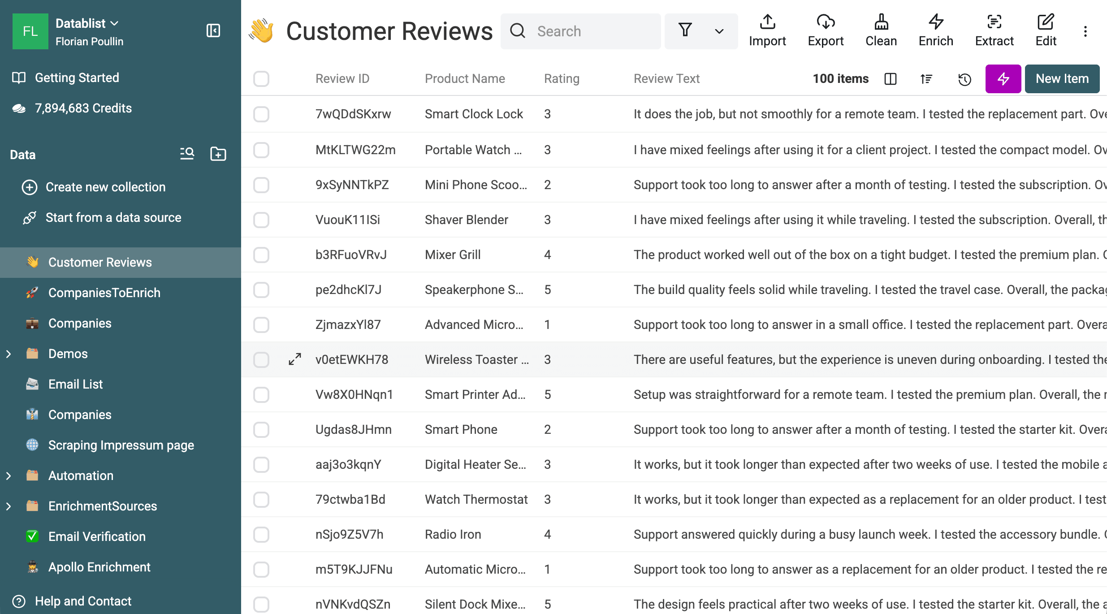Expand the Automation folder chevron

coord(9,476)
